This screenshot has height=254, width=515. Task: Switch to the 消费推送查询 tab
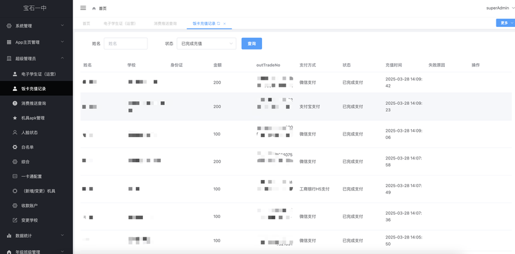click(x=165, y=24)
